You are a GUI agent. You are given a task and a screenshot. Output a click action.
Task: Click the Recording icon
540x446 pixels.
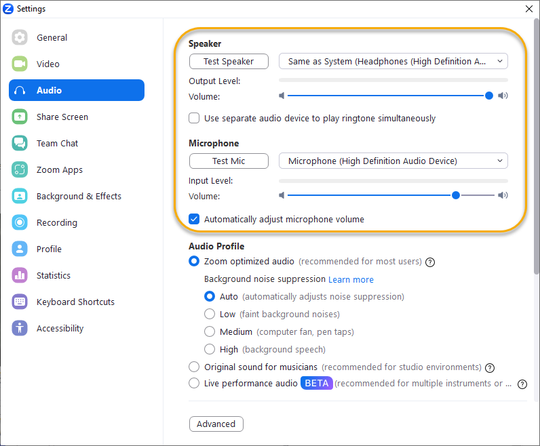[x=20, y=222]
